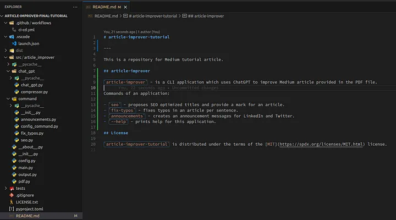
Task: Collapse the ARTICLE-IMPROVER-FINAL-TUTORIAL root section
Action: (2, 15)
